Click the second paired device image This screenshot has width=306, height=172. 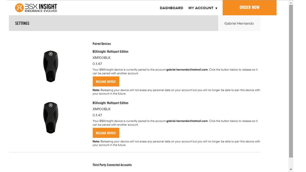click(50, 118)
